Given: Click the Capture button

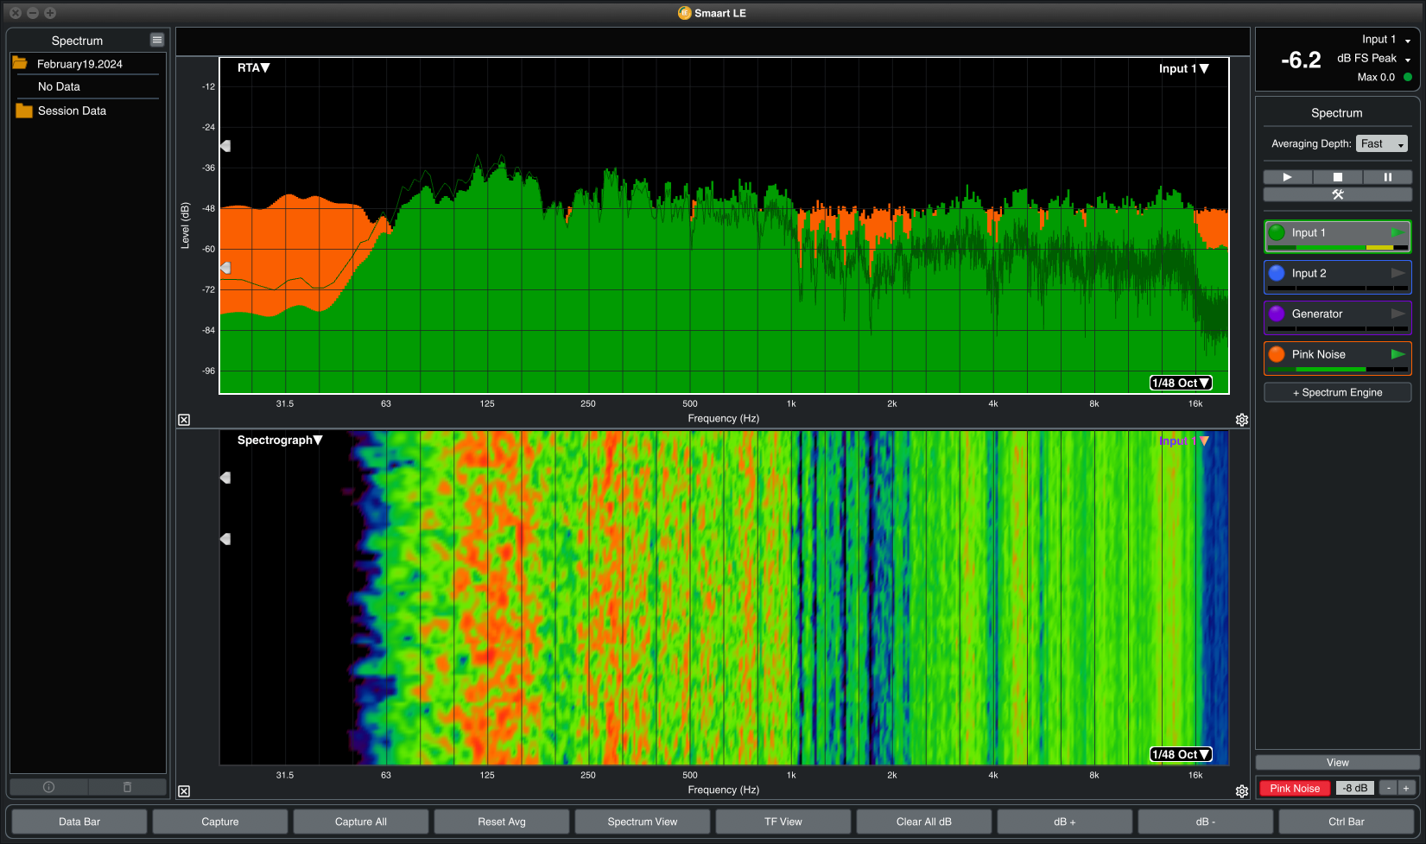Looking at the screenshot, I should pos(220,822).
